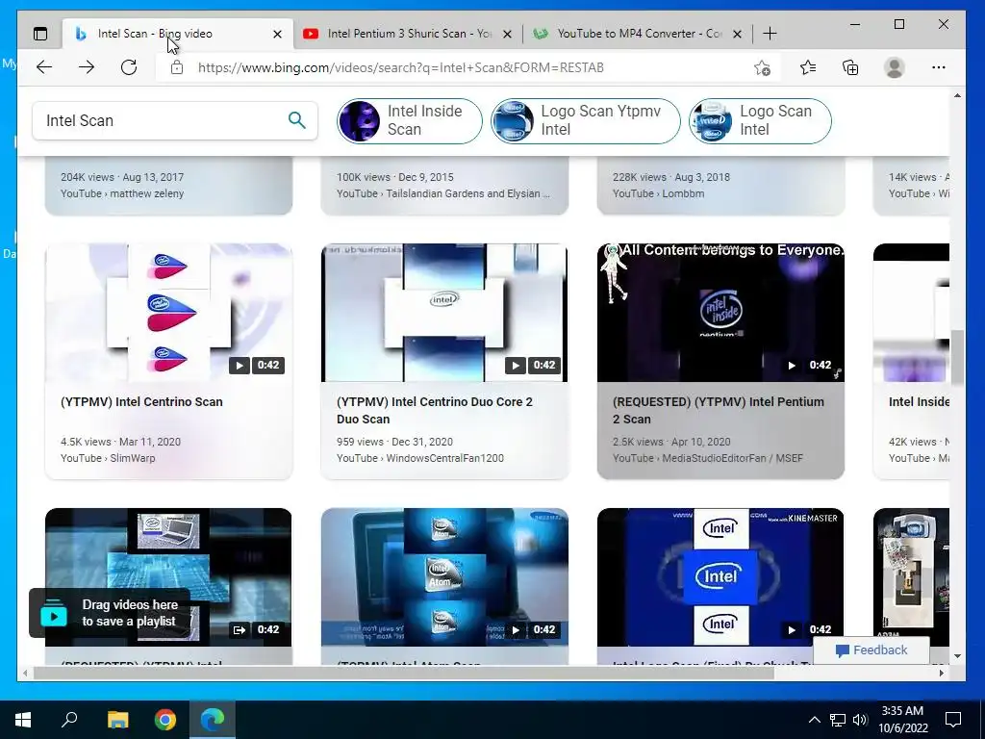Image resolution: width=985 pixels, height=739 pixels.
Task: Choose the Logo Scan Intel suggestion chip
Action: point(760,120)
